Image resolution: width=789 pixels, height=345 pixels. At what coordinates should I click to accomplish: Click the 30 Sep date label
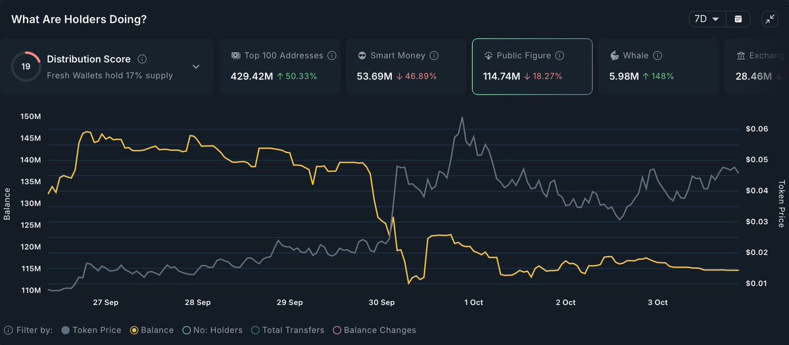(x=381, y=302)
